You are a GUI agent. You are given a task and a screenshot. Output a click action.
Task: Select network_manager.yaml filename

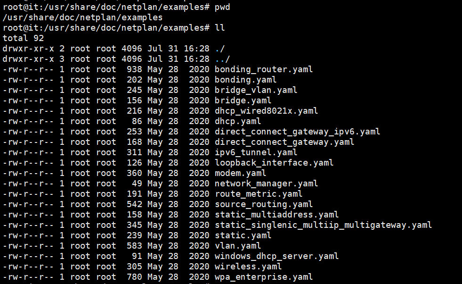coord(267,184)
